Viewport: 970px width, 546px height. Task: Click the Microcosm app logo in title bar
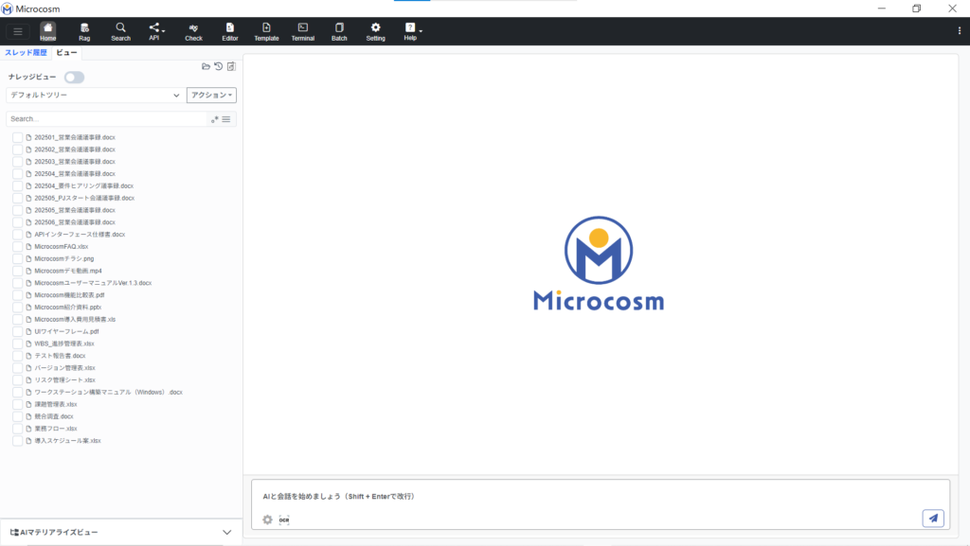pyautogui.click(x=7, y=9)
